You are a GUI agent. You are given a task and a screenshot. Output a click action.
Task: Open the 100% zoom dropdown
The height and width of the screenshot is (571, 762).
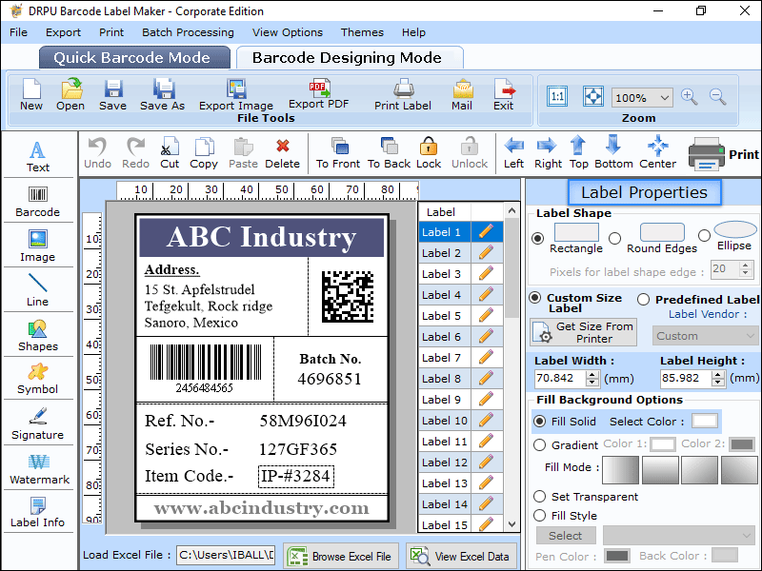[642, 98]
